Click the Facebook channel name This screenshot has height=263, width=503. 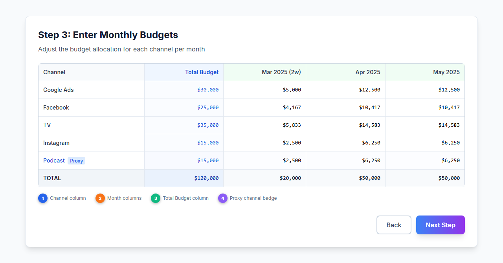point(56,108)
